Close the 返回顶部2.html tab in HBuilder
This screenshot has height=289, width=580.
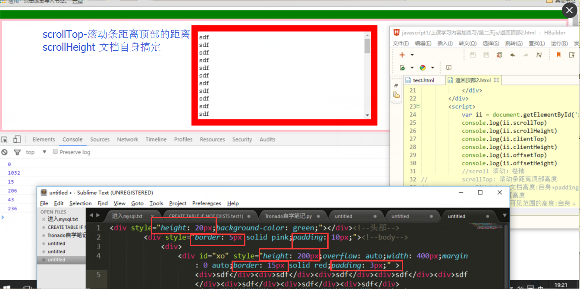(496, 80)
